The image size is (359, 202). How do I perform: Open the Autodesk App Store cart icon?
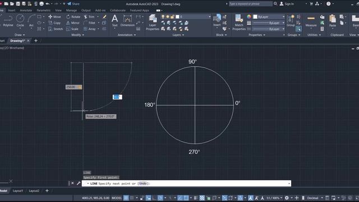311,4
